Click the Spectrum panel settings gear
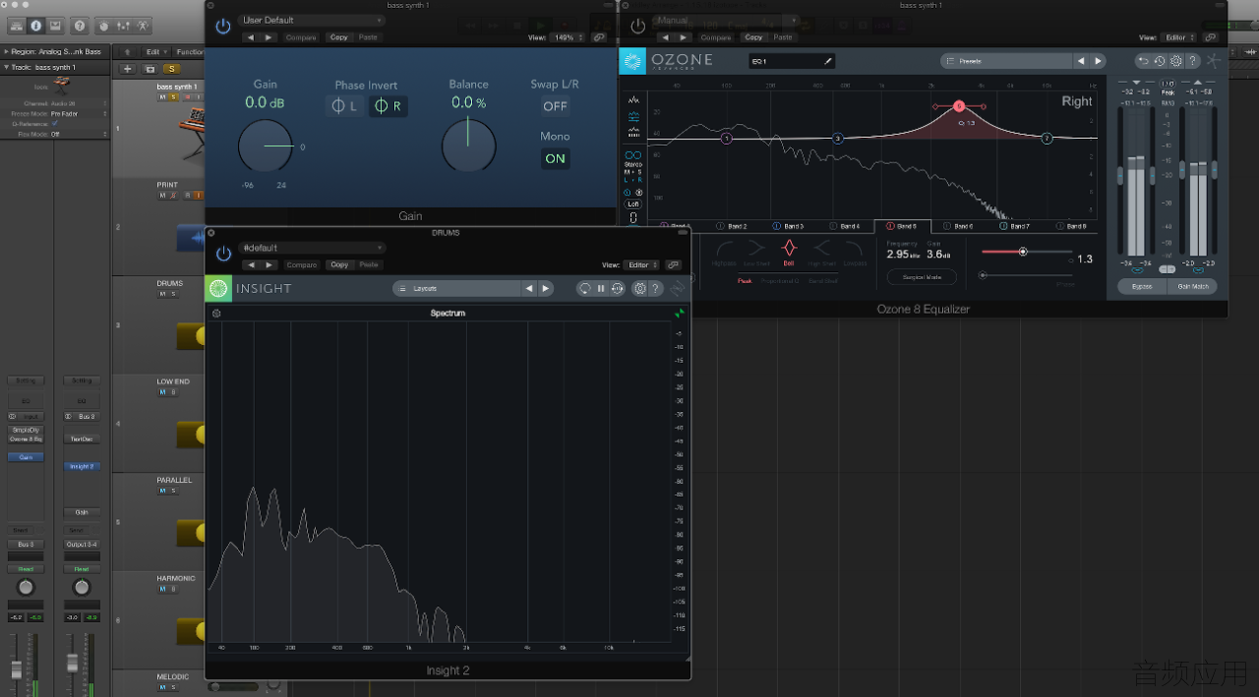The width and height of the screenshot is (1259, 697). pyautogui.click(x=216, y=314)
